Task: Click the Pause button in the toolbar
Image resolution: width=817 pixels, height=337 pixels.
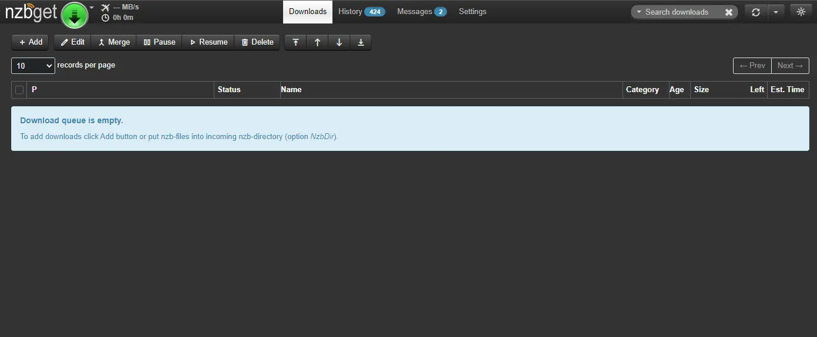Action: (x=160, y=42)
